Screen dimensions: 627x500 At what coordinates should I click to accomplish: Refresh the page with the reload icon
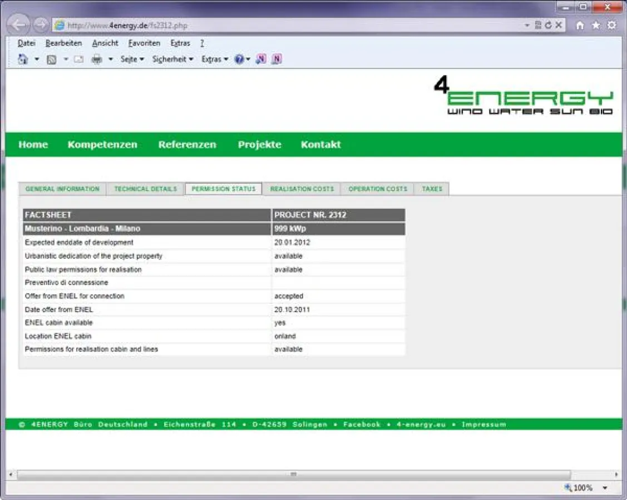pyautogui.click(x=548, y=26)
